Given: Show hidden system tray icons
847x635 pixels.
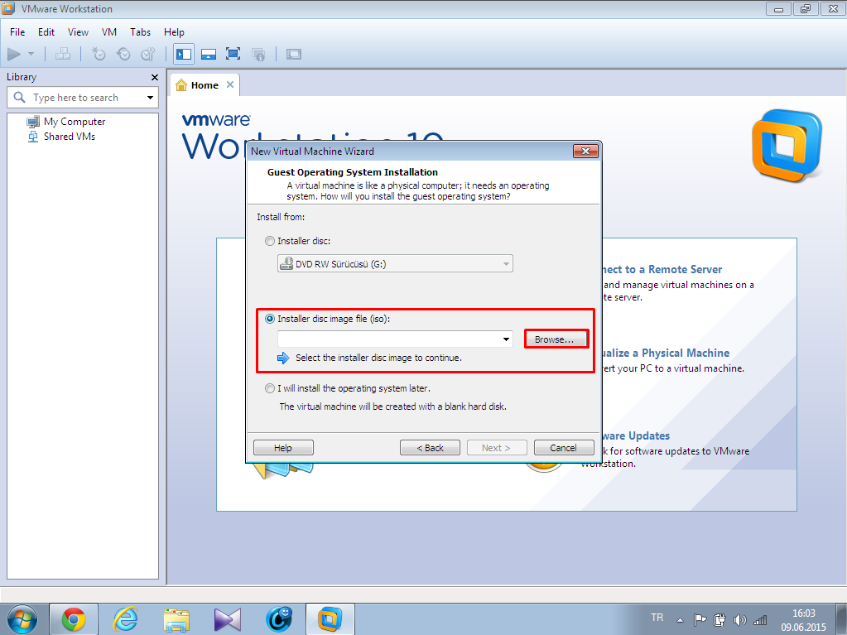Looking at the screenshot, I should pyautogui.click(x=680, y=620).
